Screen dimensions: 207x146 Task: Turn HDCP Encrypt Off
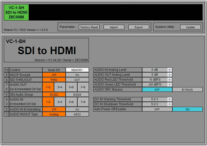coord(54,75)
